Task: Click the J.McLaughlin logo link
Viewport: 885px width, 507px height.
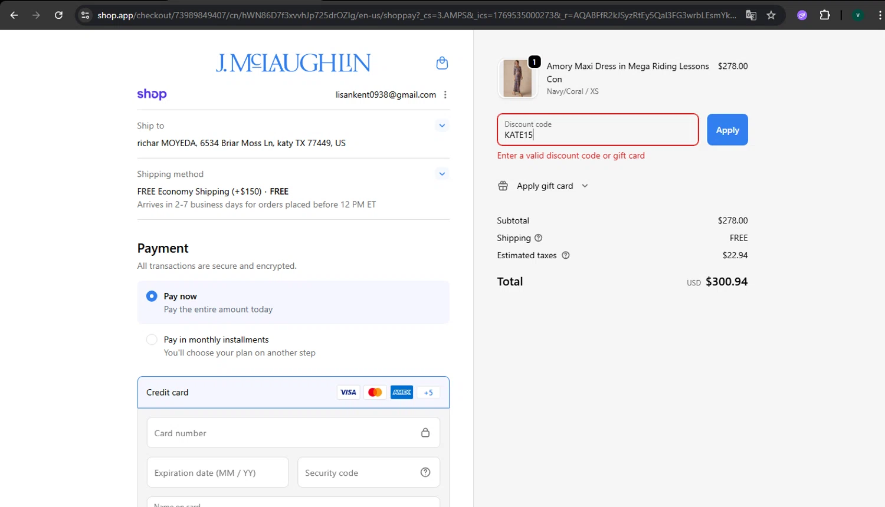Action: point(293,63)
